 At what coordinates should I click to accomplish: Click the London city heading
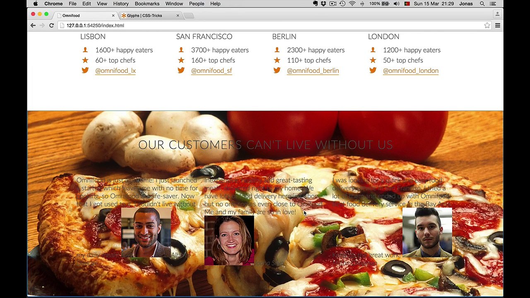coord(383,37)
